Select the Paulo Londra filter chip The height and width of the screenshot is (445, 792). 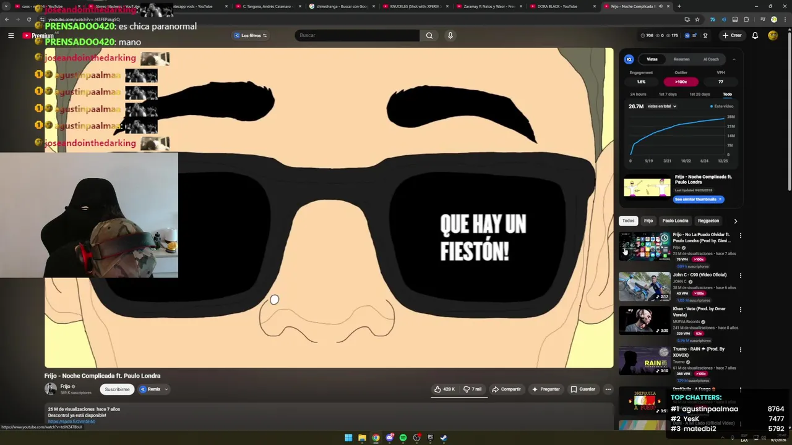click(675, 221)
